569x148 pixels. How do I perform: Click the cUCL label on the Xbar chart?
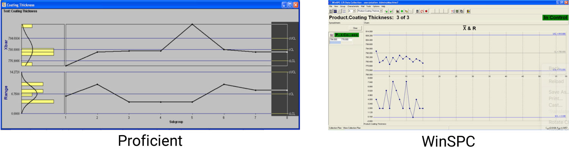click(x=292, y=39)
